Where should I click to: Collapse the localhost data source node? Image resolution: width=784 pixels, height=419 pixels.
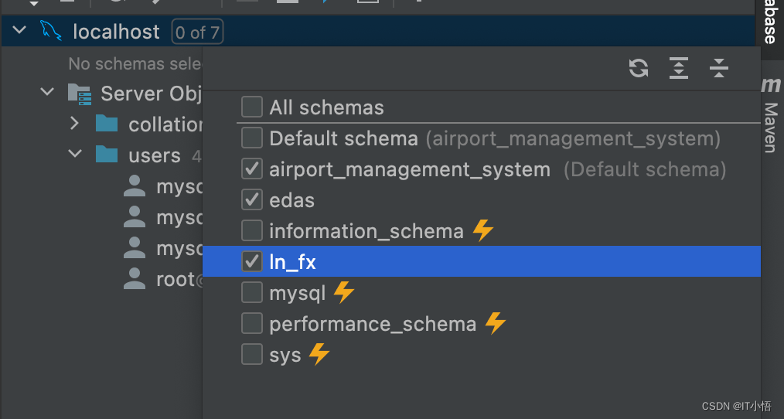tap(19, 30)
